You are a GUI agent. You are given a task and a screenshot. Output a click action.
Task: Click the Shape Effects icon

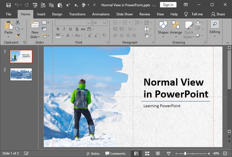[198, 36]
